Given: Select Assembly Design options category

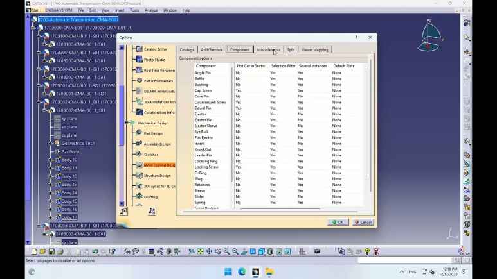Looking at the screenshot, I should pos(157,144).
